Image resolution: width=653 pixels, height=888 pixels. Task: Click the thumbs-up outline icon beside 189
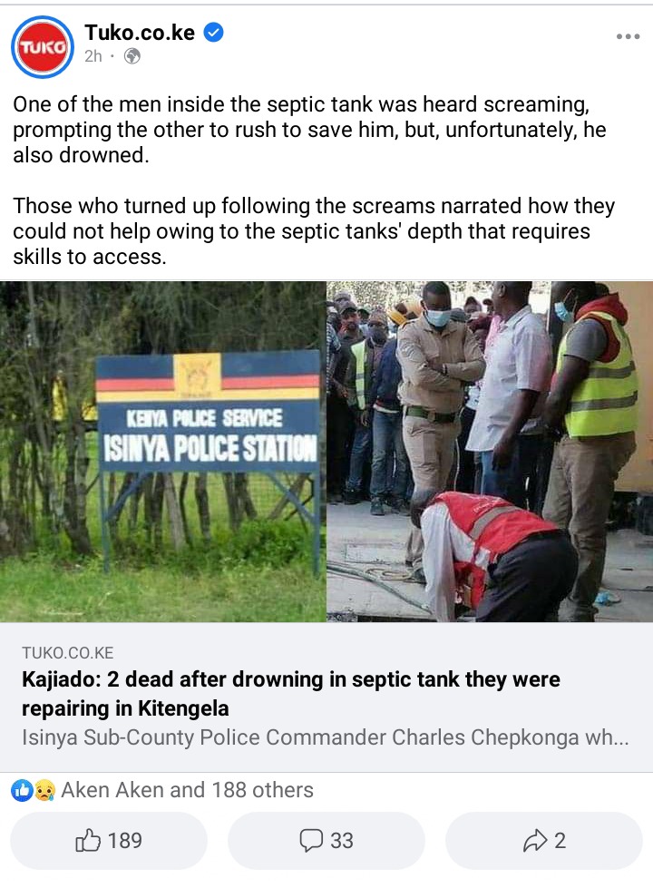click(x=88, y=841)
